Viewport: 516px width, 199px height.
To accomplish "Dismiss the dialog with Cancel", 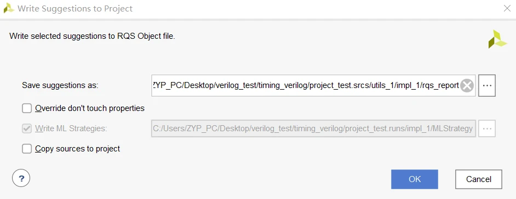I will [479, 179].
